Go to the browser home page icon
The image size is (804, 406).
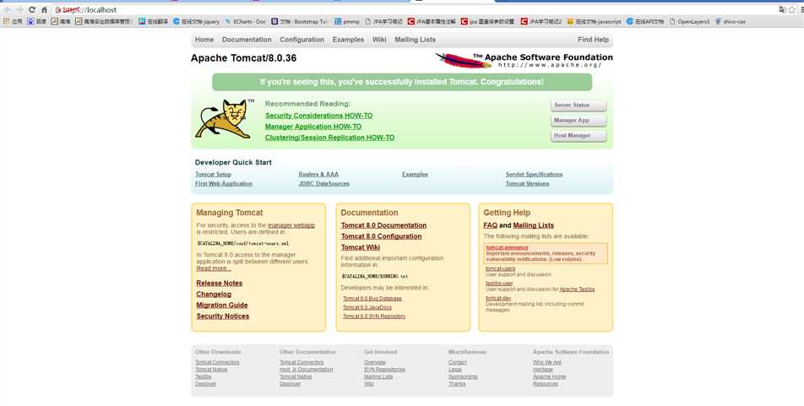(x=45, y=10)
